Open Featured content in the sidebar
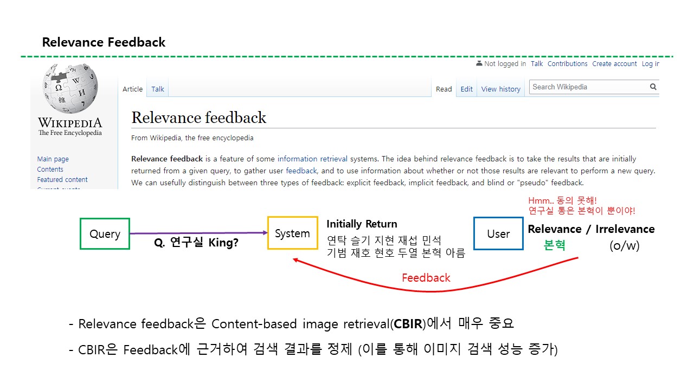 coord(62,180)
